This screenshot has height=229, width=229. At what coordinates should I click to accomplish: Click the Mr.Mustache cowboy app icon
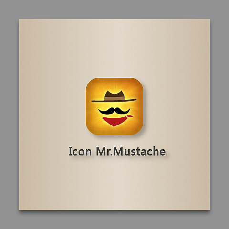click(114, 106)
